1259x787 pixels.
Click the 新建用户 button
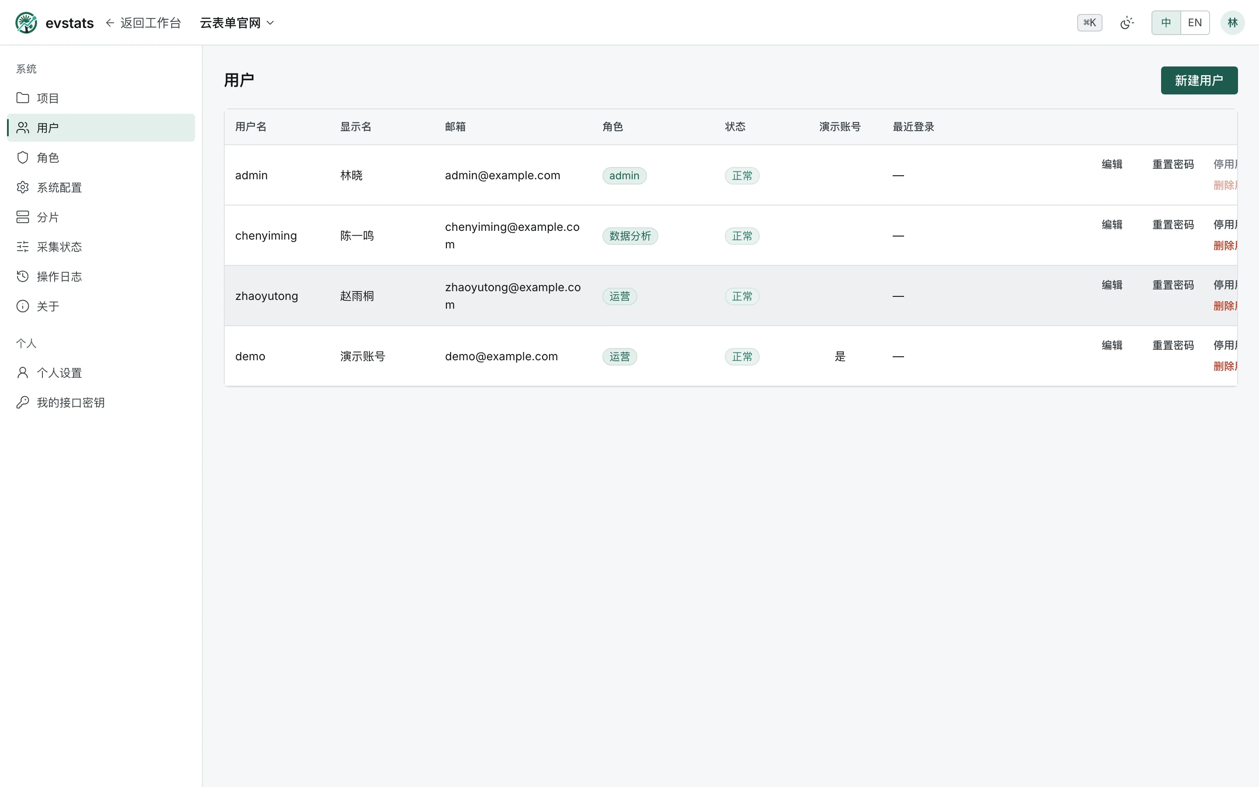(1199, 81)
